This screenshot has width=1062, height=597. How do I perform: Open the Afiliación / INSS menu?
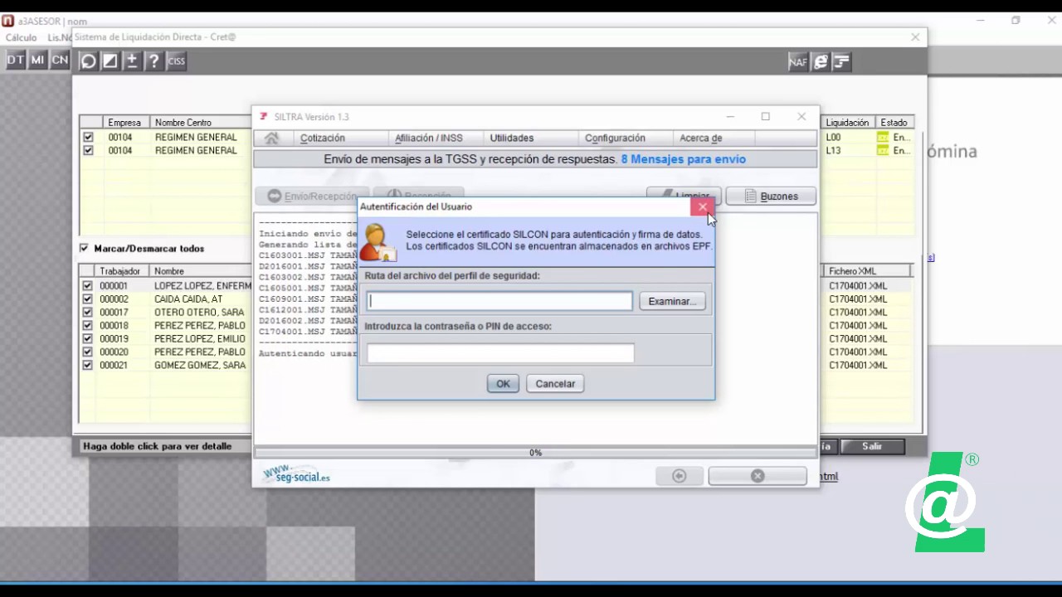(x=429, y=138)
